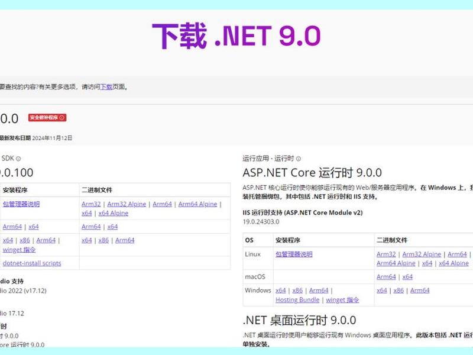
Task: Download the SDK x64 Alpine binary
Action: tap(114, 213)
